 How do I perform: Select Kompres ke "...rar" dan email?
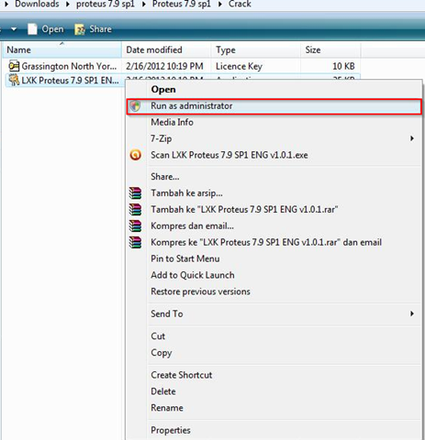coord(266,242)
